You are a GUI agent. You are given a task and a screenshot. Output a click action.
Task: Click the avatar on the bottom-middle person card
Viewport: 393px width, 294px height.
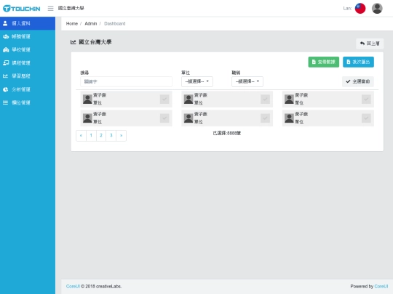[188, 118]
